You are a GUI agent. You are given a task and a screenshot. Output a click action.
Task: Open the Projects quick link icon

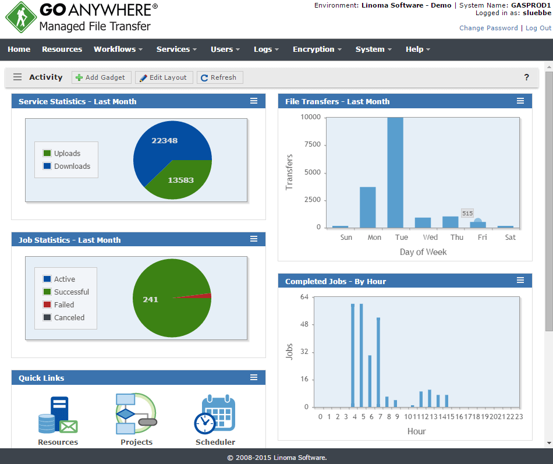(136, 414)
